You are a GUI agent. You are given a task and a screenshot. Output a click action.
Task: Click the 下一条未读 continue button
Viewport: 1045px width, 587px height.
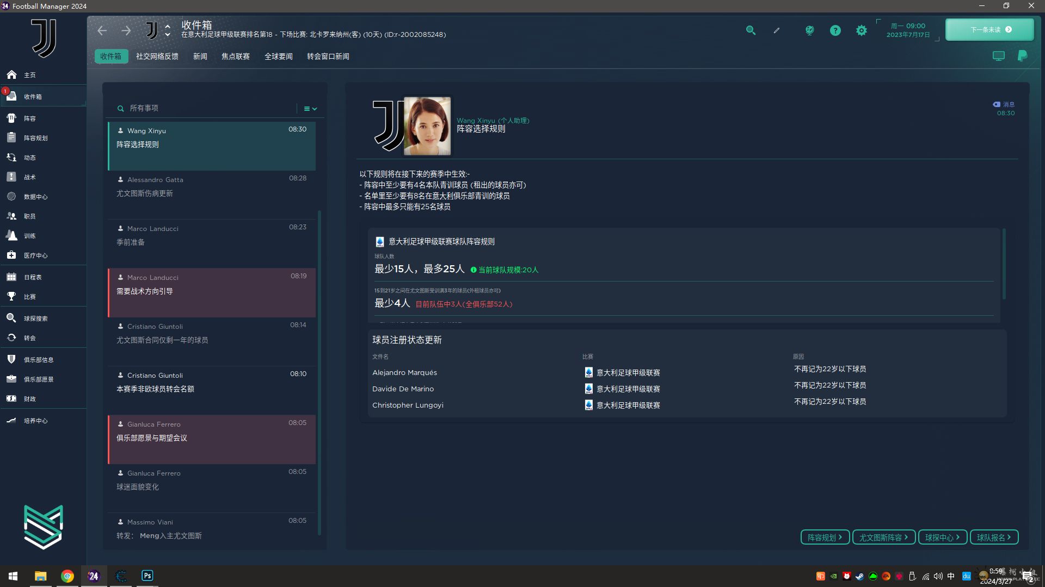[989, 30]
